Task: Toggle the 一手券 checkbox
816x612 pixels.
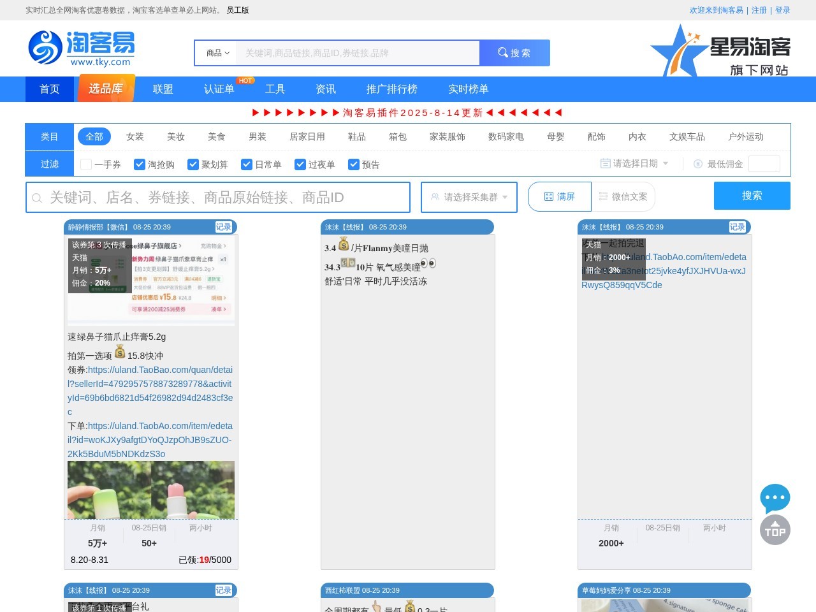Action: tap(86, 164)
